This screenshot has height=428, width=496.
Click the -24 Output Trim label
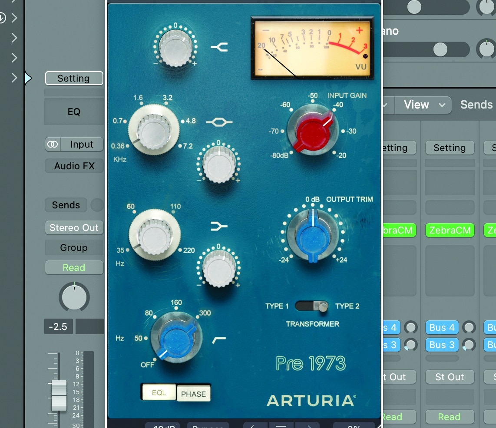pos(284,260)
